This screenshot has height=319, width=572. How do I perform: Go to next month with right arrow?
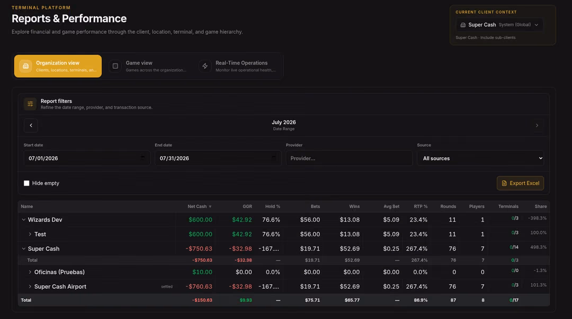(537, 125)
